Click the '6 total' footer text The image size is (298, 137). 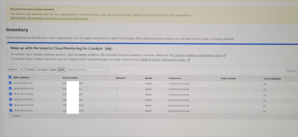[16, 116]
